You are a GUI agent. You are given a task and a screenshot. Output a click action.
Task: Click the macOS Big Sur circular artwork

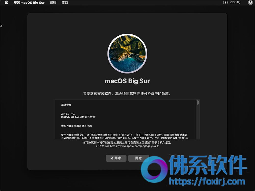point(127,53)
